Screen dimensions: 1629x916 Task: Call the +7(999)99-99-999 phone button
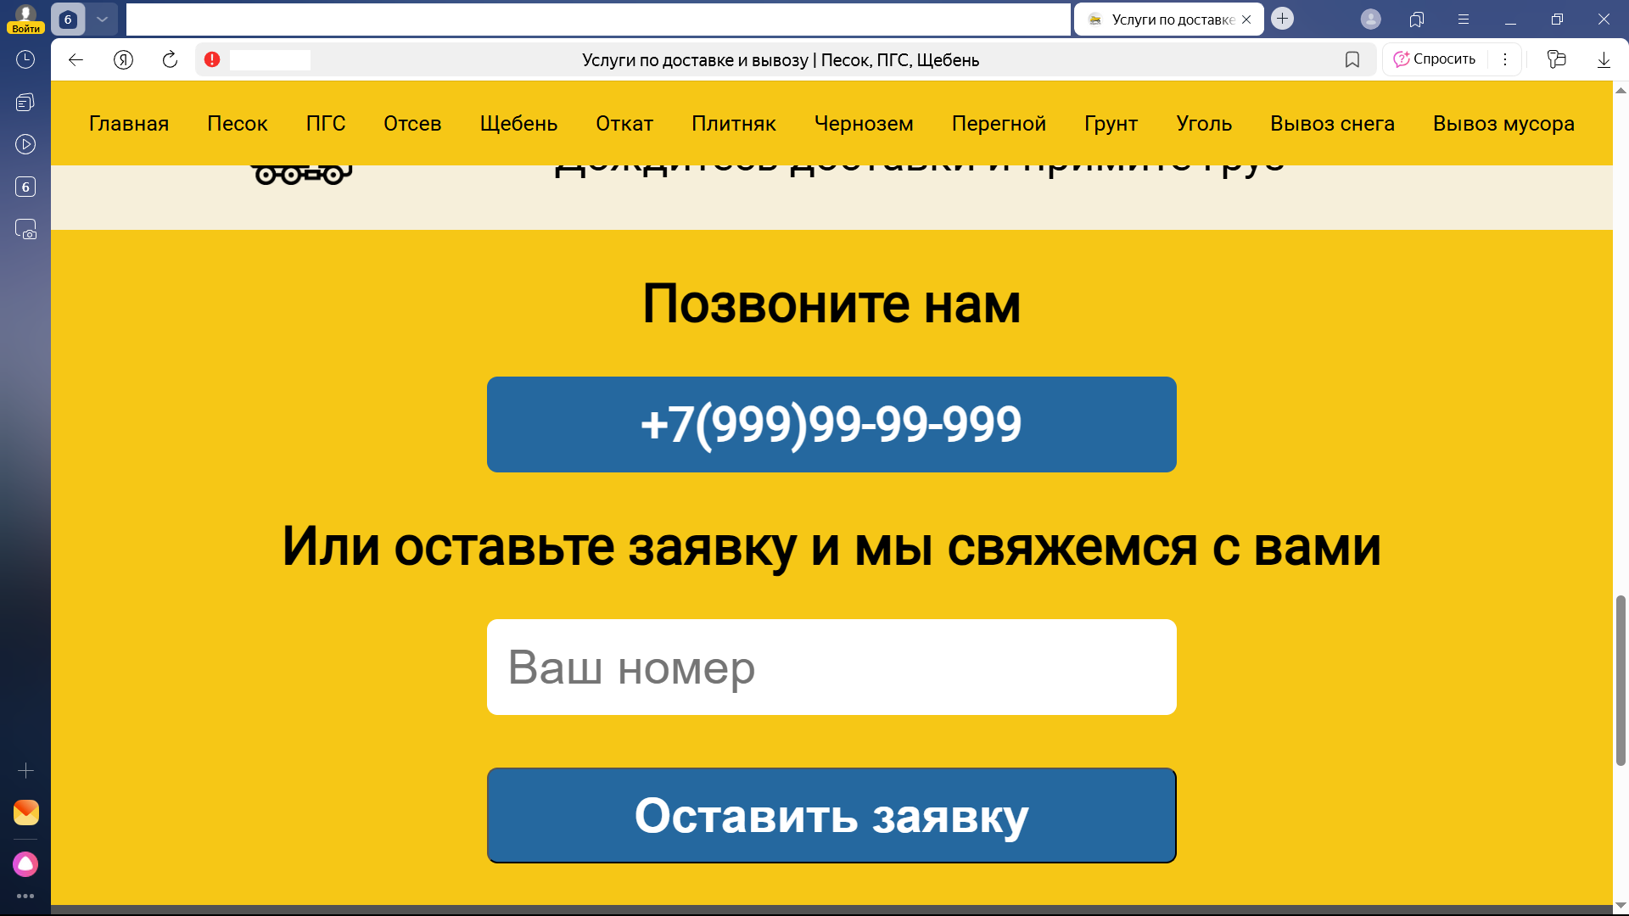coord(831,425)
